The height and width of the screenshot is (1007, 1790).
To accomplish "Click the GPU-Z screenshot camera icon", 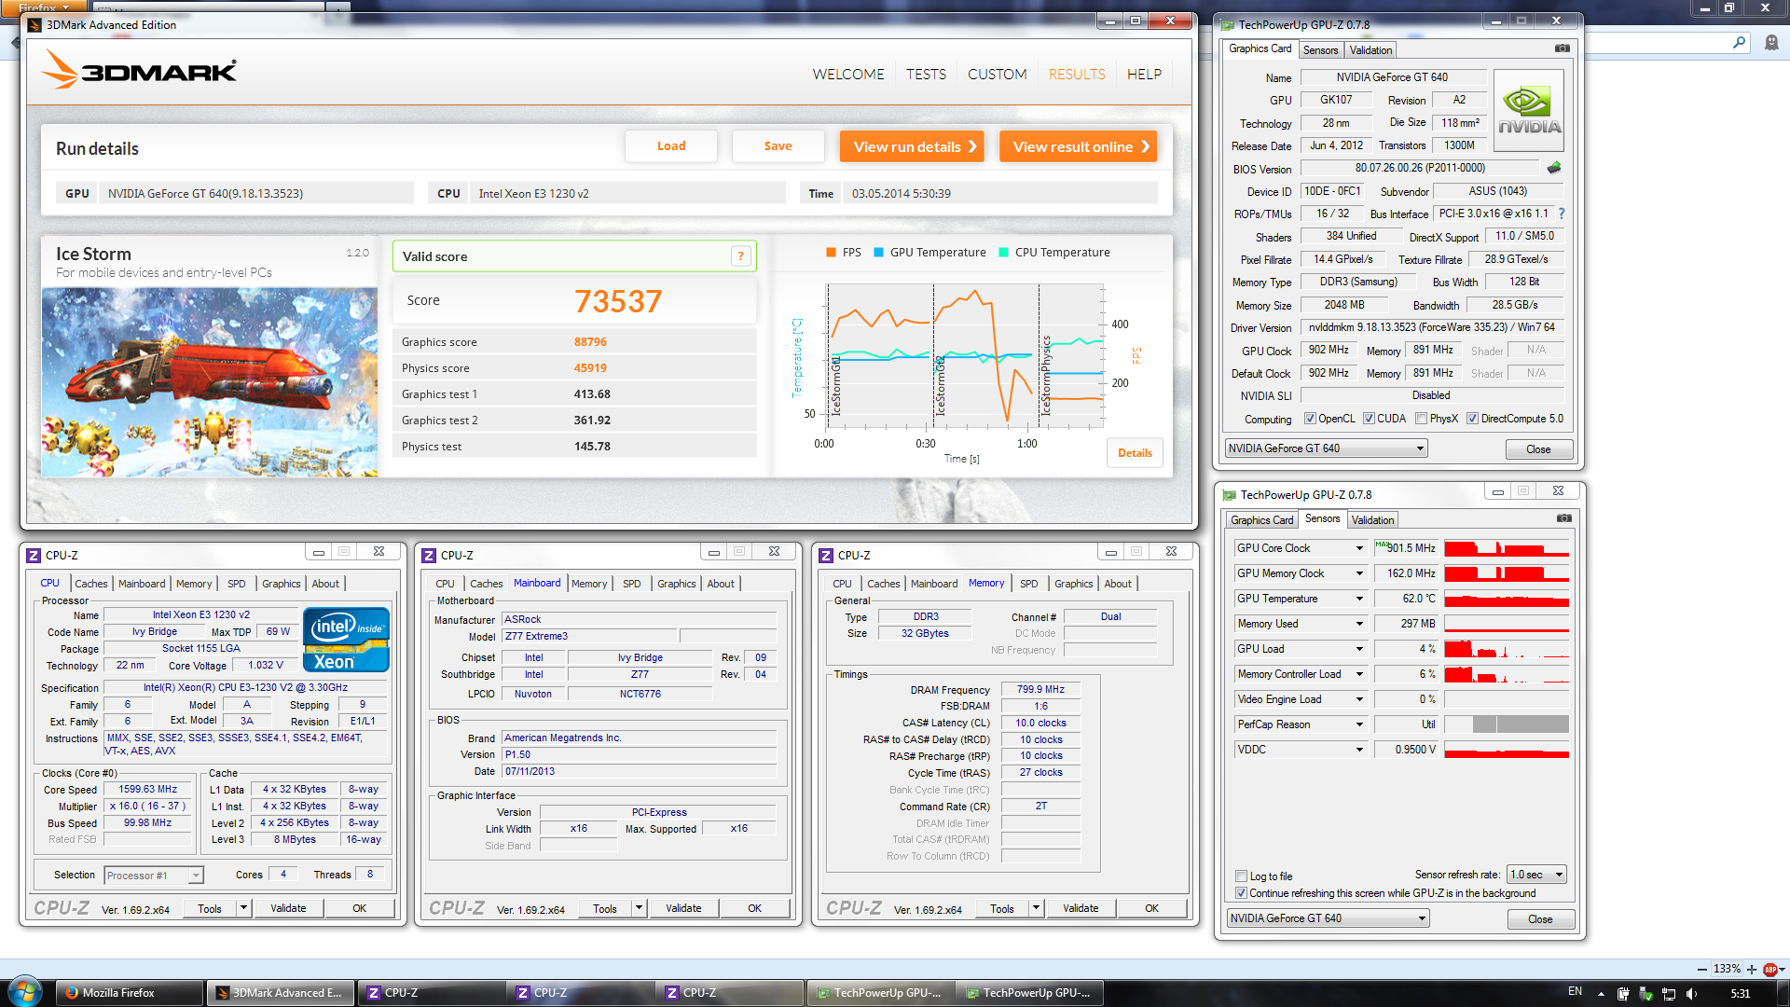I will pyautogui.click(x=1563, y=48).
